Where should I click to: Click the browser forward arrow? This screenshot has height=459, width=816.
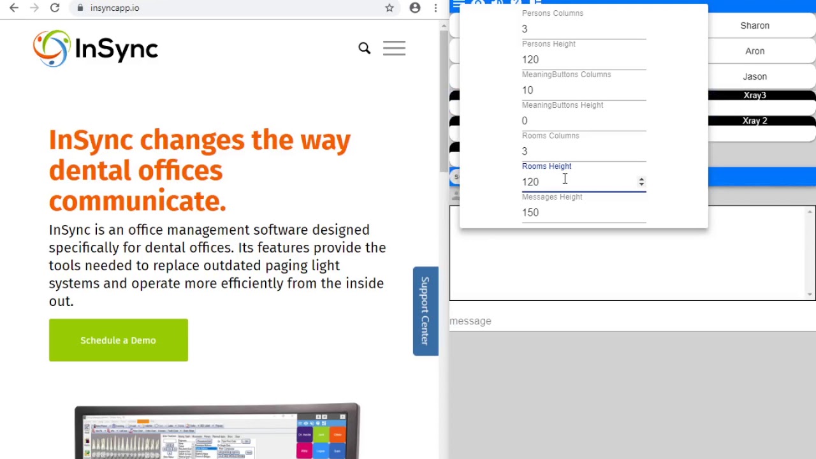click(34, 8)
